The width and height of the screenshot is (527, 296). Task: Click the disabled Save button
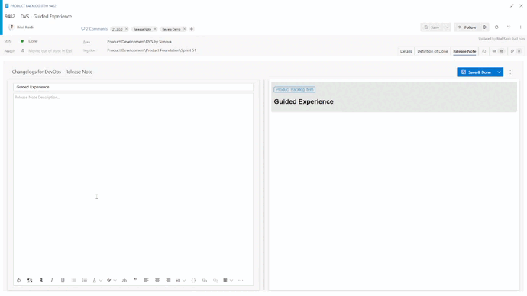[432, 27]
